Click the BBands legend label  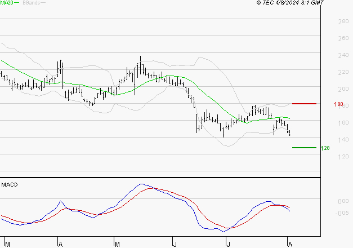point(32,3)
